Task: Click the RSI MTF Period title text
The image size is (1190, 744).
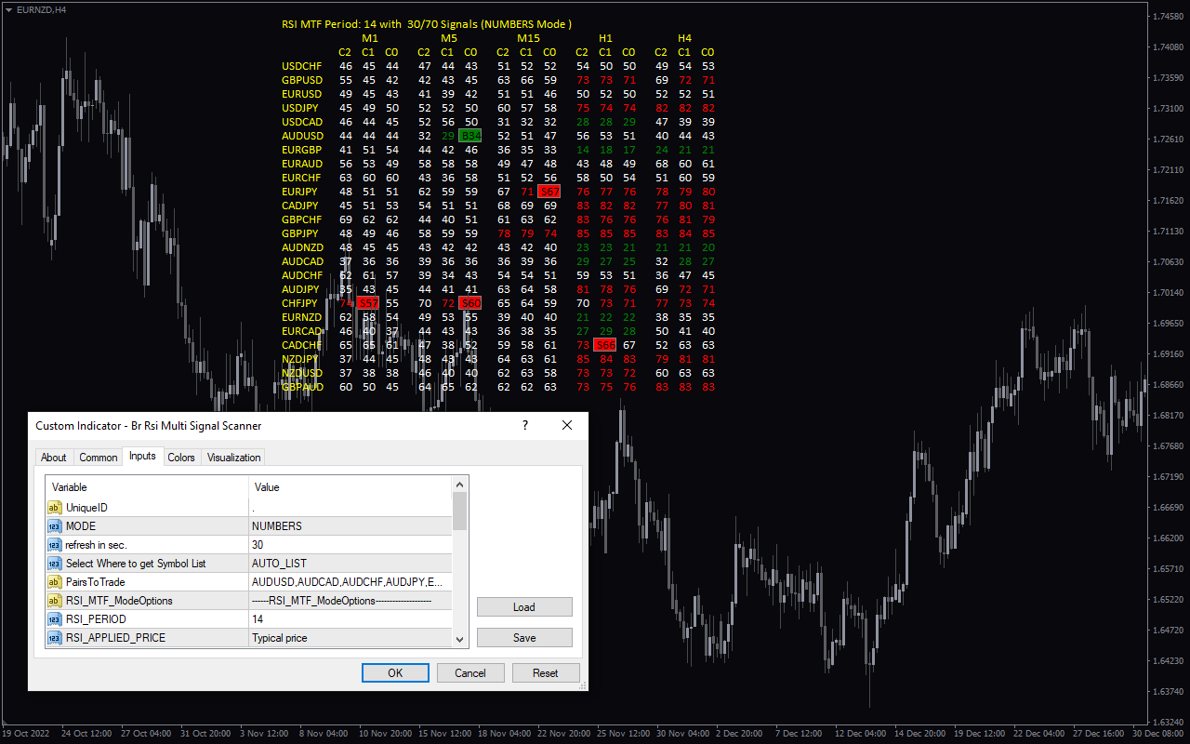Action: click(427, 24)
